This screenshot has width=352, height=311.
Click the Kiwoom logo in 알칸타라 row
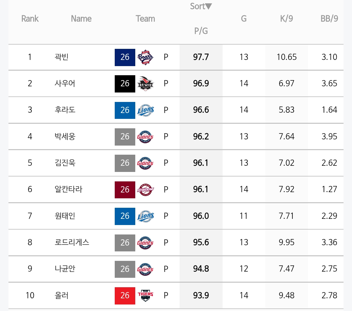click(145, 190)
